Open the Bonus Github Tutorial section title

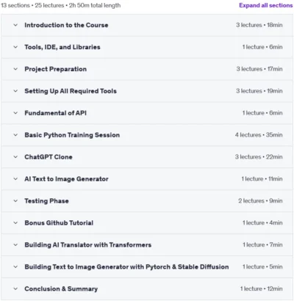pyautogui.click(x=59, y=223)
